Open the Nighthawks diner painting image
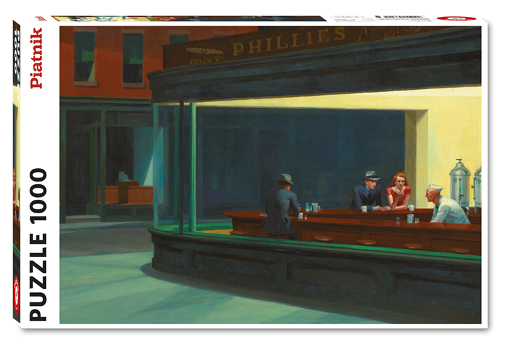 pos(271,175)
